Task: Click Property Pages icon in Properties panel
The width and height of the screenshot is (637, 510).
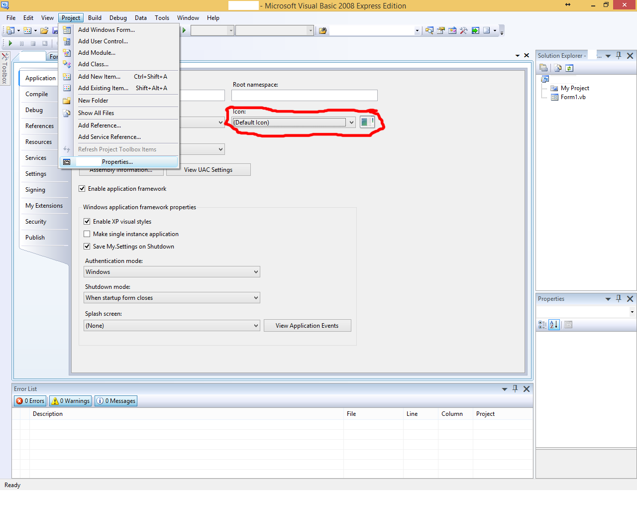Action: [568, 325]
